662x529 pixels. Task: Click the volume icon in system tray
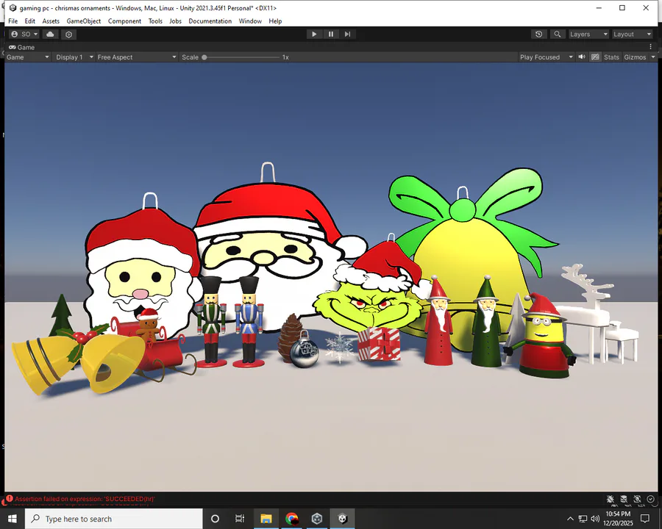click(595, 519)
